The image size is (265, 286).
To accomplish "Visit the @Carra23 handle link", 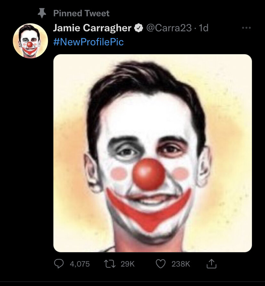I will [169, 28].
